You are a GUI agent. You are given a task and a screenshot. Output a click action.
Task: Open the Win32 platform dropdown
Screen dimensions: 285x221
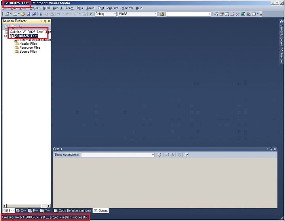click(x=156, y=14)
